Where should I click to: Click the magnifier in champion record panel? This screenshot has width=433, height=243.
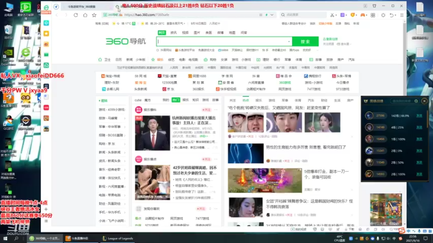pos(416,101)
